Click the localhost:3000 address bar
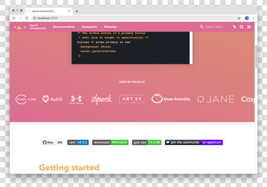Viewport: 267px width, 187px height. tap(136, 18)
